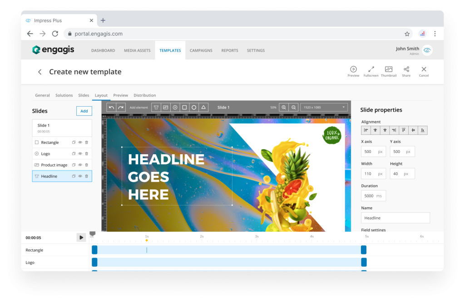Image resolution: width=465 pixels, height=303 pixels.
Task: Click the undo arrow in editor toolbar
Action: point(111,108)
